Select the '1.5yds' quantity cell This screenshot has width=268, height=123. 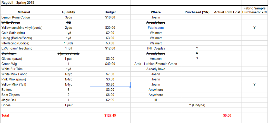(68, 43)
